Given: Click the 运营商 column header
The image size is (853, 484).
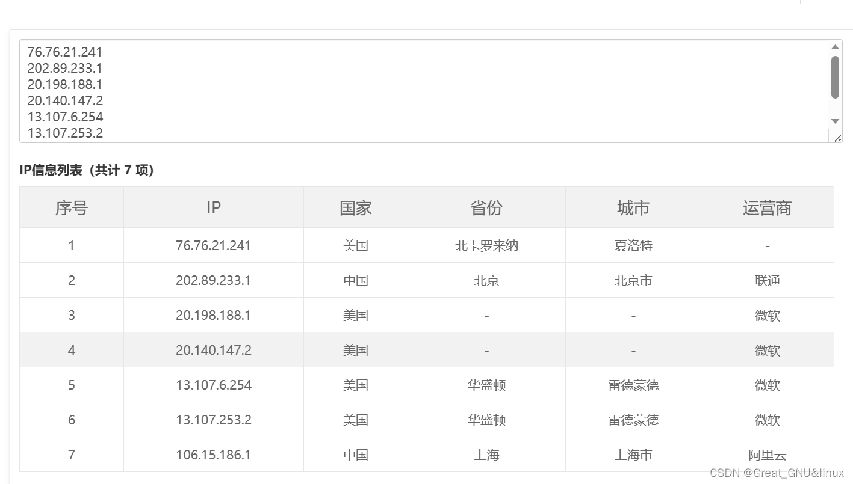Looking at the screenshot, I should [x=768, y=207].
